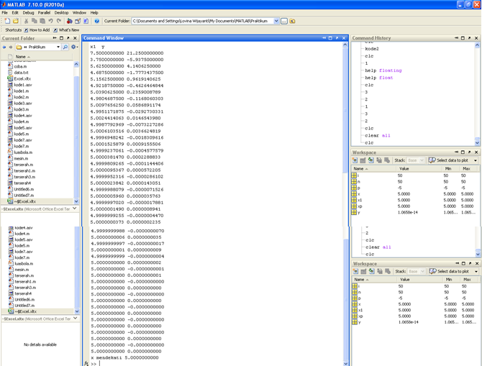Expand the Current Folder path dropdown
The image size is (482, 366).
(276, 21)
